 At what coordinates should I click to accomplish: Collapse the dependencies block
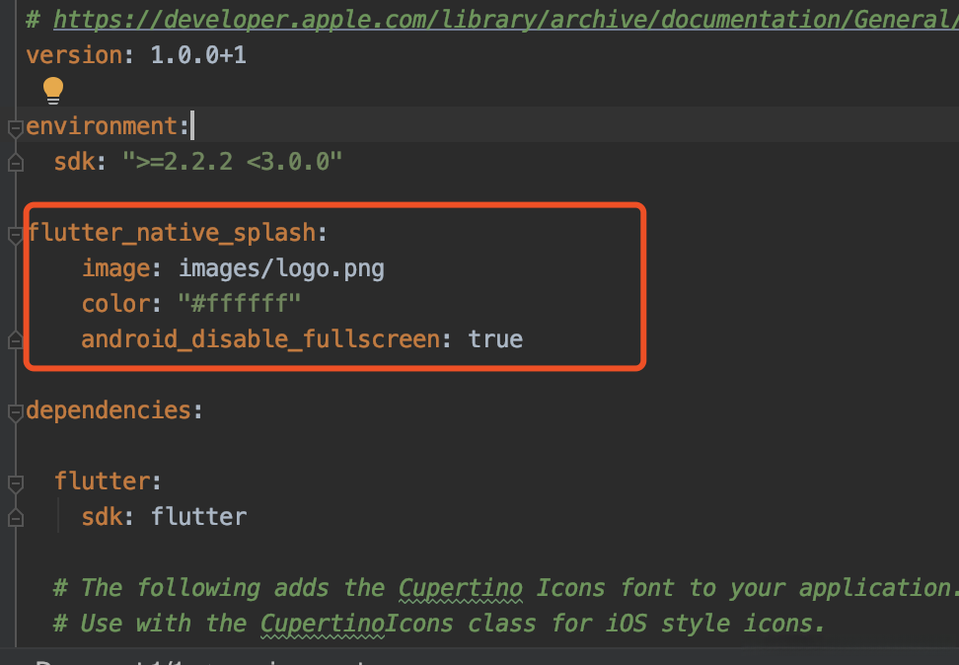tap(14, 411)
